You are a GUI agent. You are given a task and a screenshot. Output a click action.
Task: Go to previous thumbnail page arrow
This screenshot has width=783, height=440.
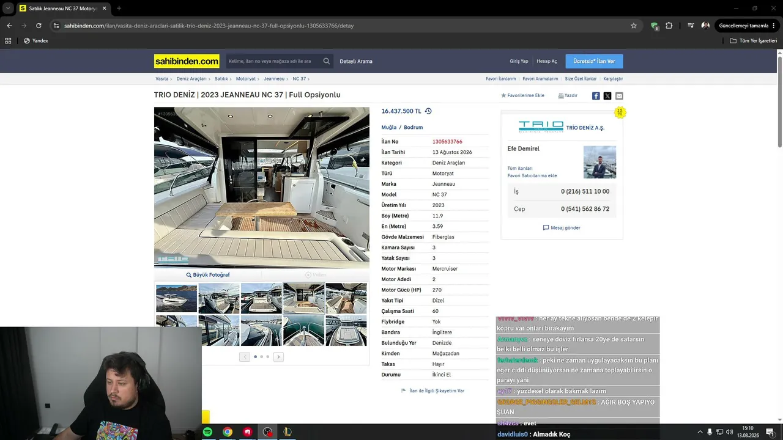tap(245, 357)
